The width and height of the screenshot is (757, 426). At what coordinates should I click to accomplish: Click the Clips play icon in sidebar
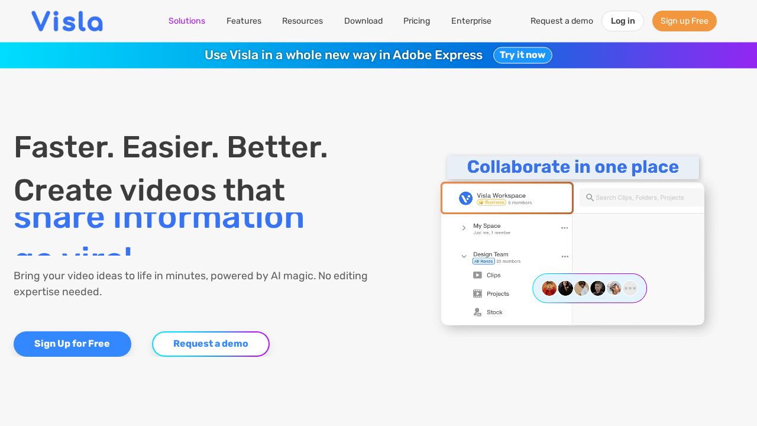477,275
